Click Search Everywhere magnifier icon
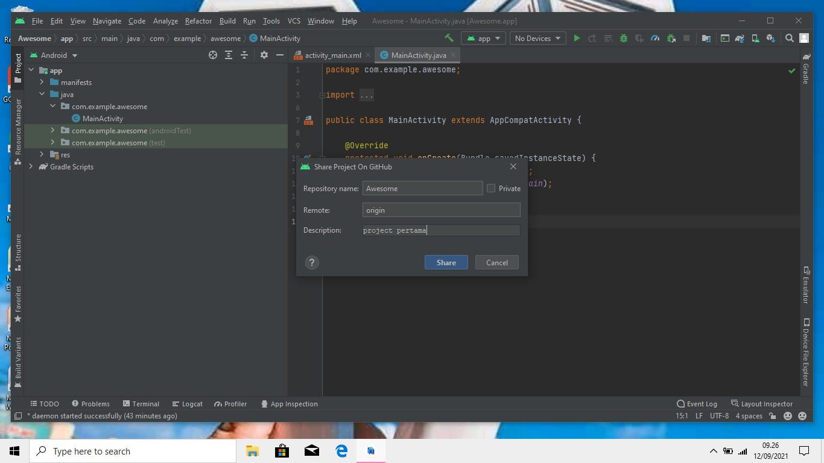Screen dimensions: 824x463 point(789,38)
